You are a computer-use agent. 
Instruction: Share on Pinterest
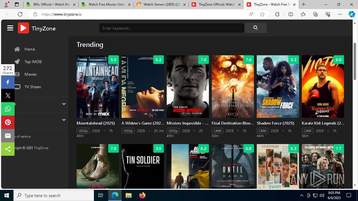click(8, 122)
